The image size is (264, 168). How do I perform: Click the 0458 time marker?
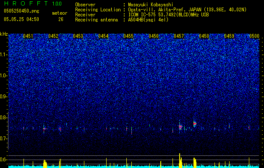click(204, 36)
